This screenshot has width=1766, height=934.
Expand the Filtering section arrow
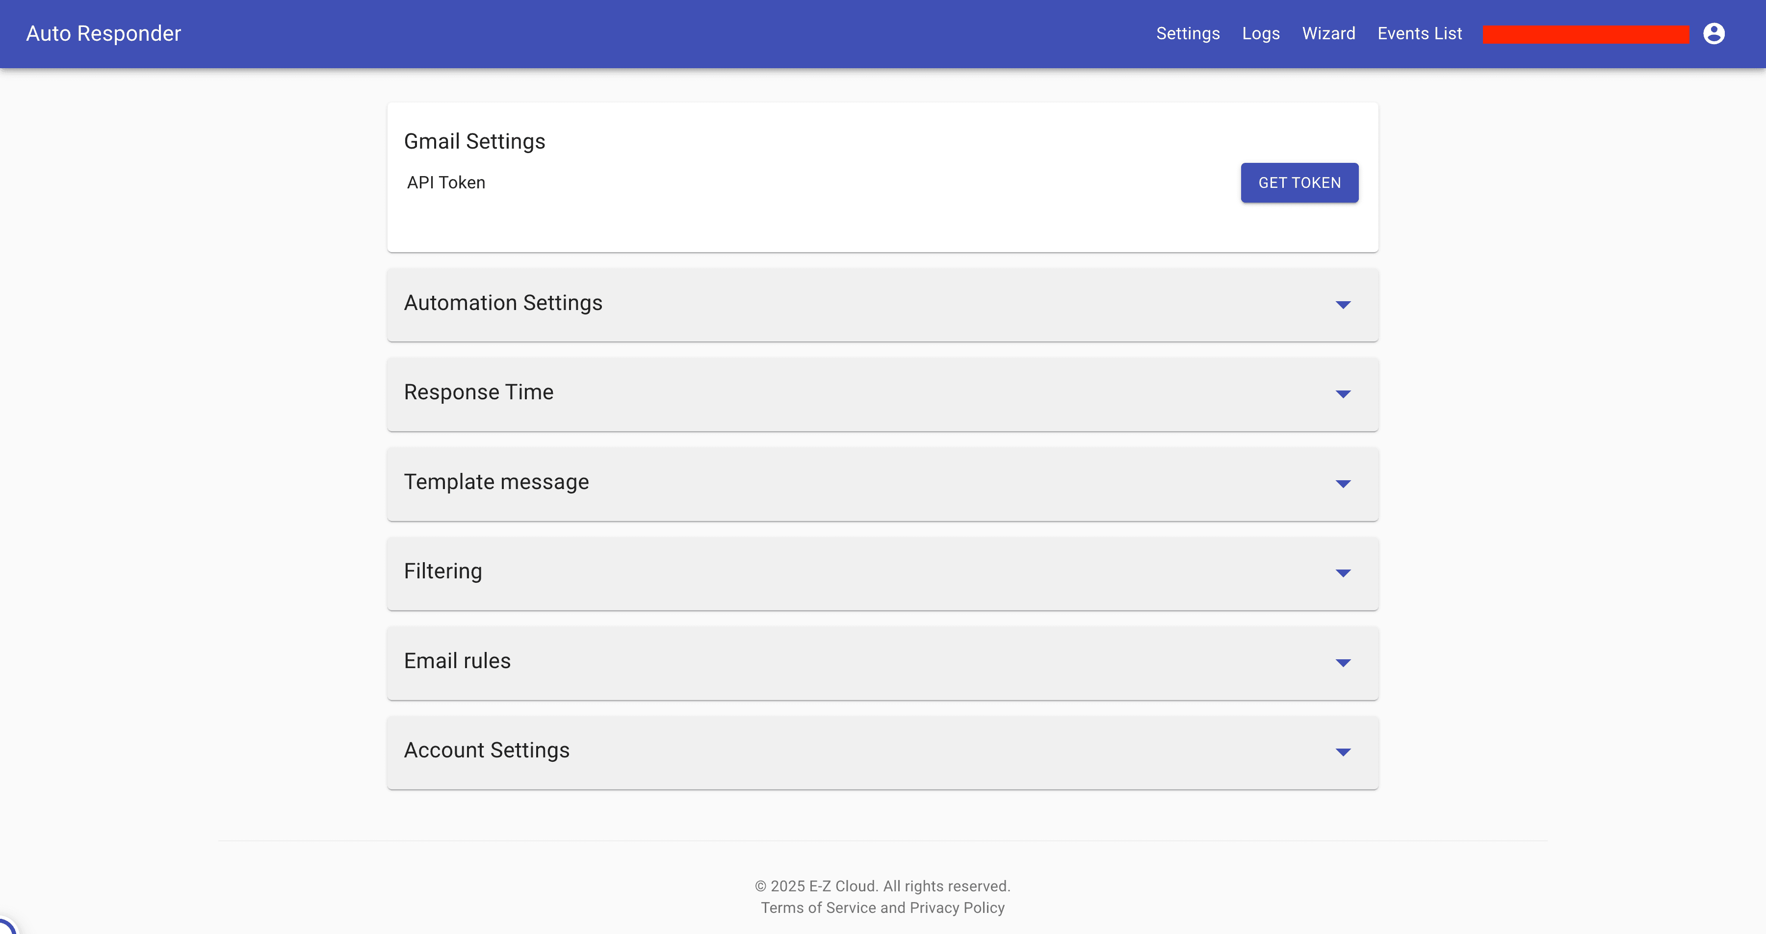coord(1343,573)
